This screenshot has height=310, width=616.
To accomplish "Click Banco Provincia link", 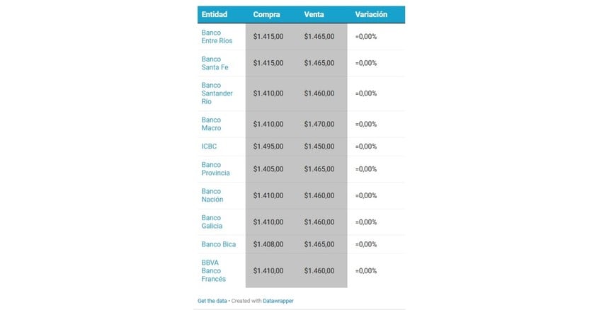I will (x=216, y=169).
